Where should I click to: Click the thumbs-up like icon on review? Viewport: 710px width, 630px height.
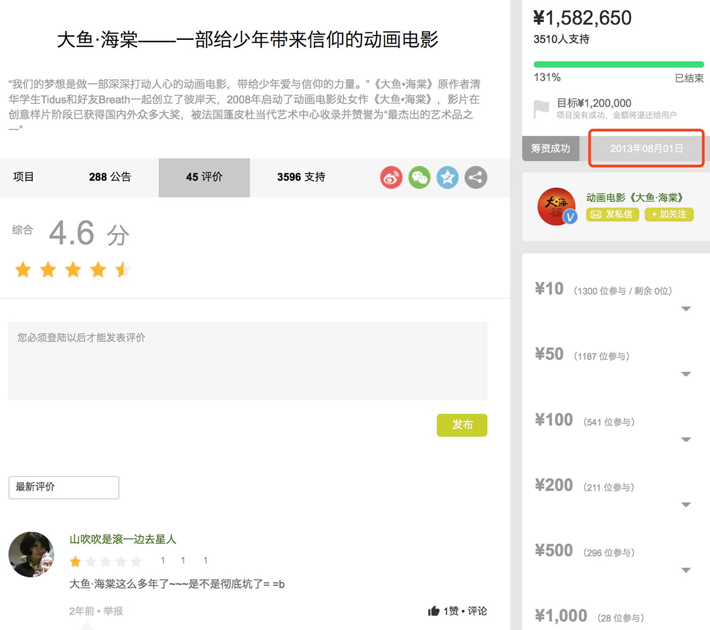pyautogui.click(x=434, y=611)
